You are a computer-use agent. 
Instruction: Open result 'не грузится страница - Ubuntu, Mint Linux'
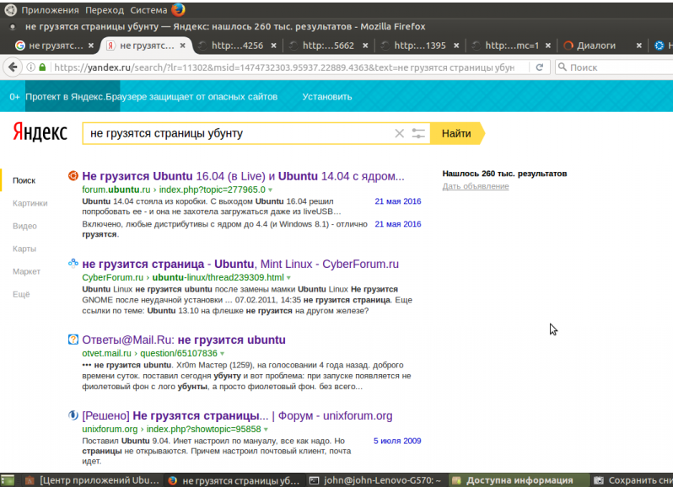click(240, 264)
